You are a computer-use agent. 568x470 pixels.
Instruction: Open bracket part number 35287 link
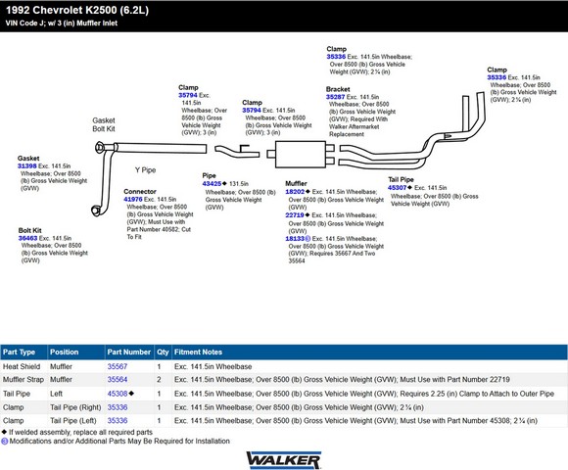tap(336, 97)
